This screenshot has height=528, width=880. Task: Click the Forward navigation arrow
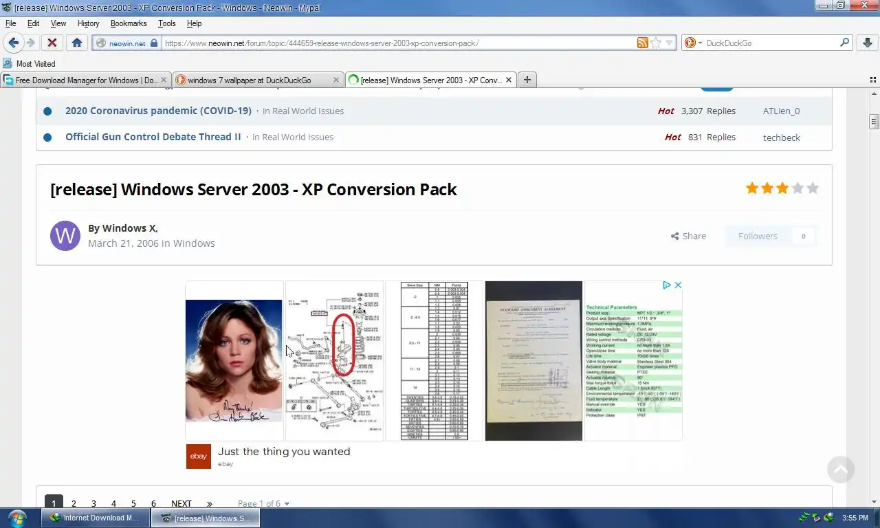[31, 43]
